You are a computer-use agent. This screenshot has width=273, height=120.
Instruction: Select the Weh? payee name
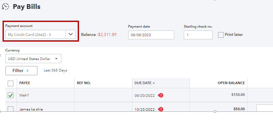[x=24, y=95]
